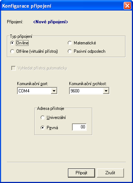The image size is (133, 183).
Task: Click the 9600 speed combo box
Action: (x=89, y=91)
